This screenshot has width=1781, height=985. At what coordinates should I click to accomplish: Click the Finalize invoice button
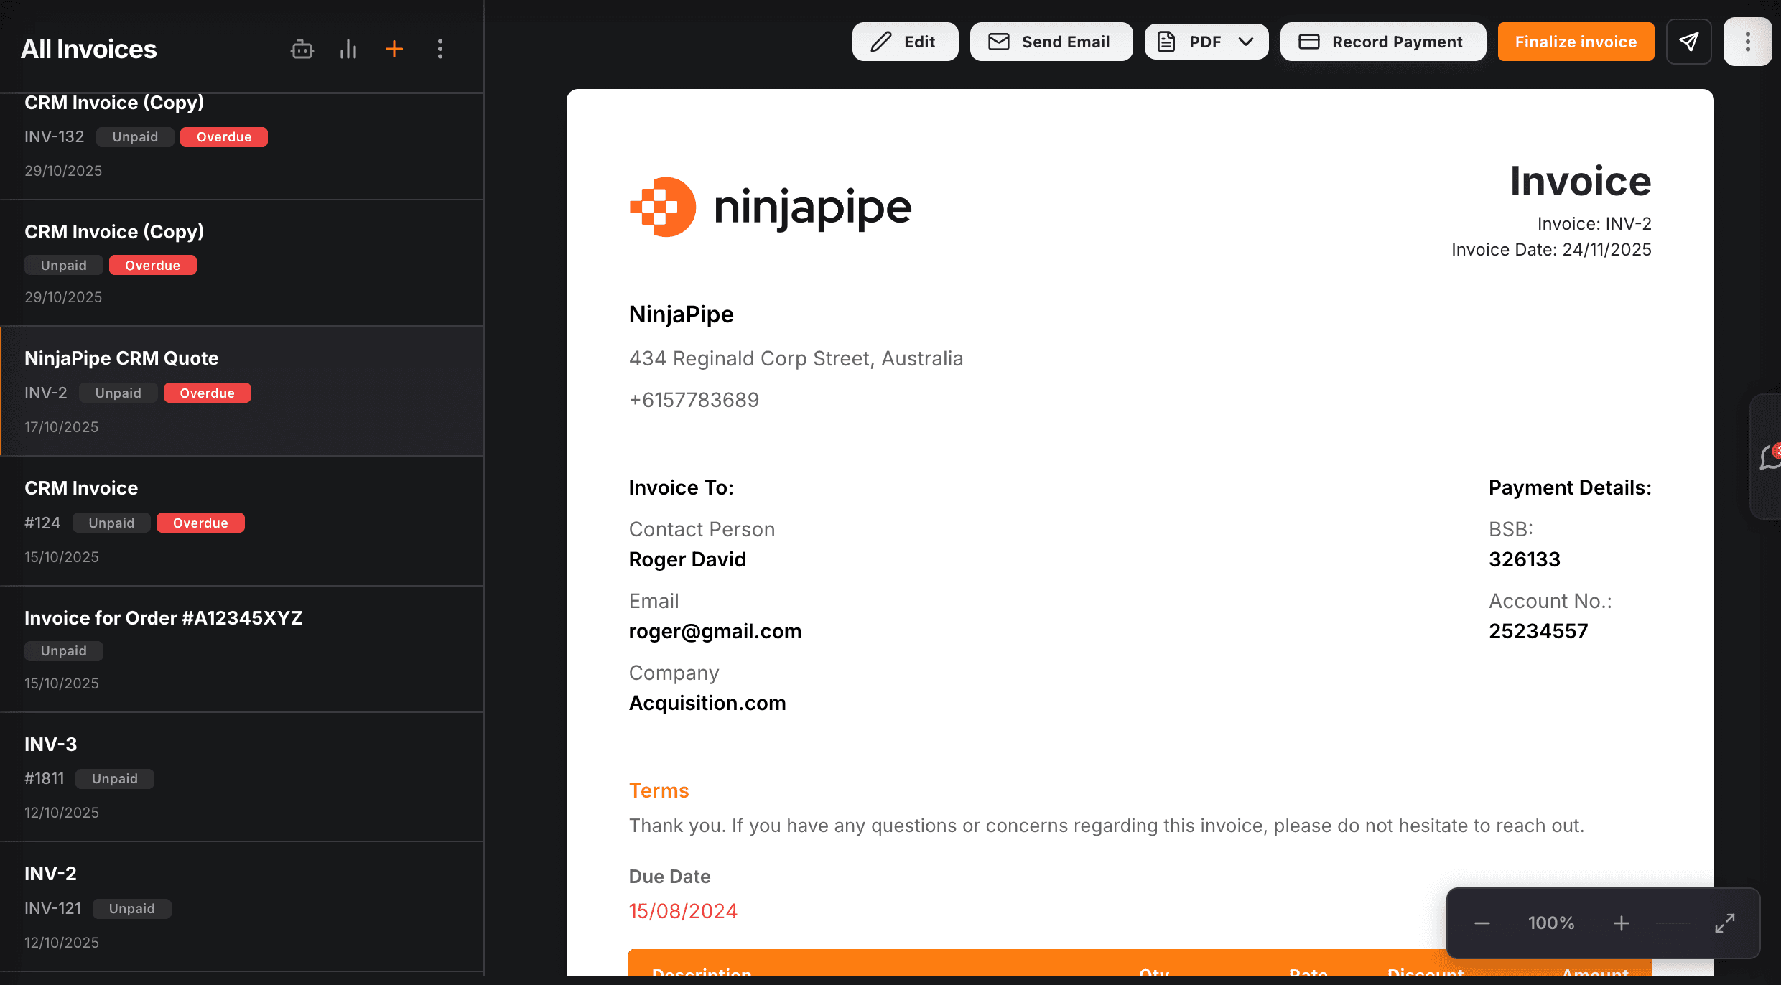coord(1576,42)
